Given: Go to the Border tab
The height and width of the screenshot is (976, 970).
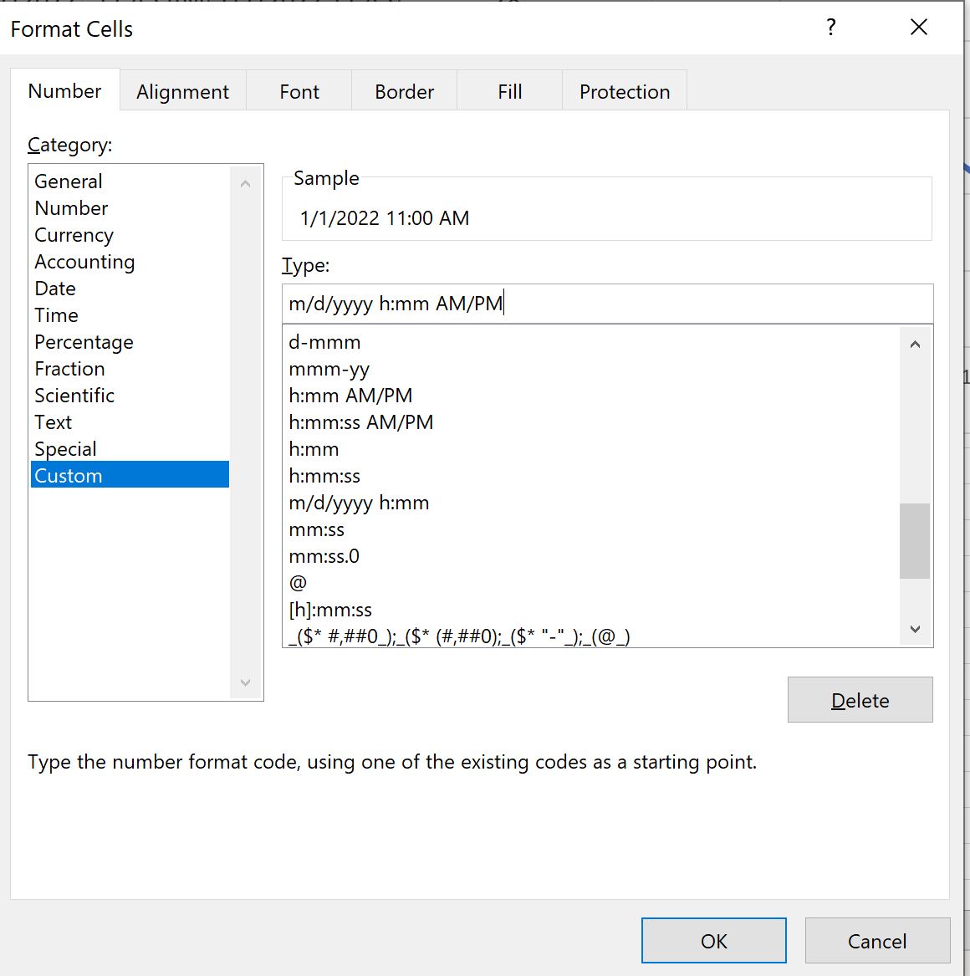Looking at the screenshot, I should pos(405,91).
